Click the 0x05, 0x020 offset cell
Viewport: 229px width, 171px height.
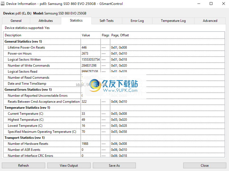click(167, 120)
